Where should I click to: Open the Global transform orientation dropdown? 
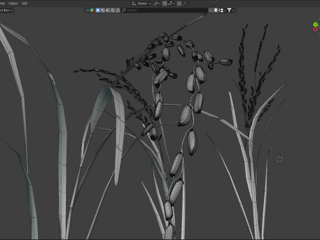point(141,3)
